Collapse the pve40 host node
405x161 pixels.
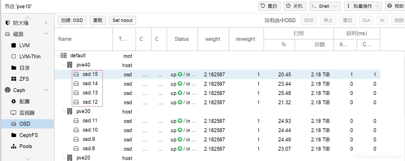[64, 65]
